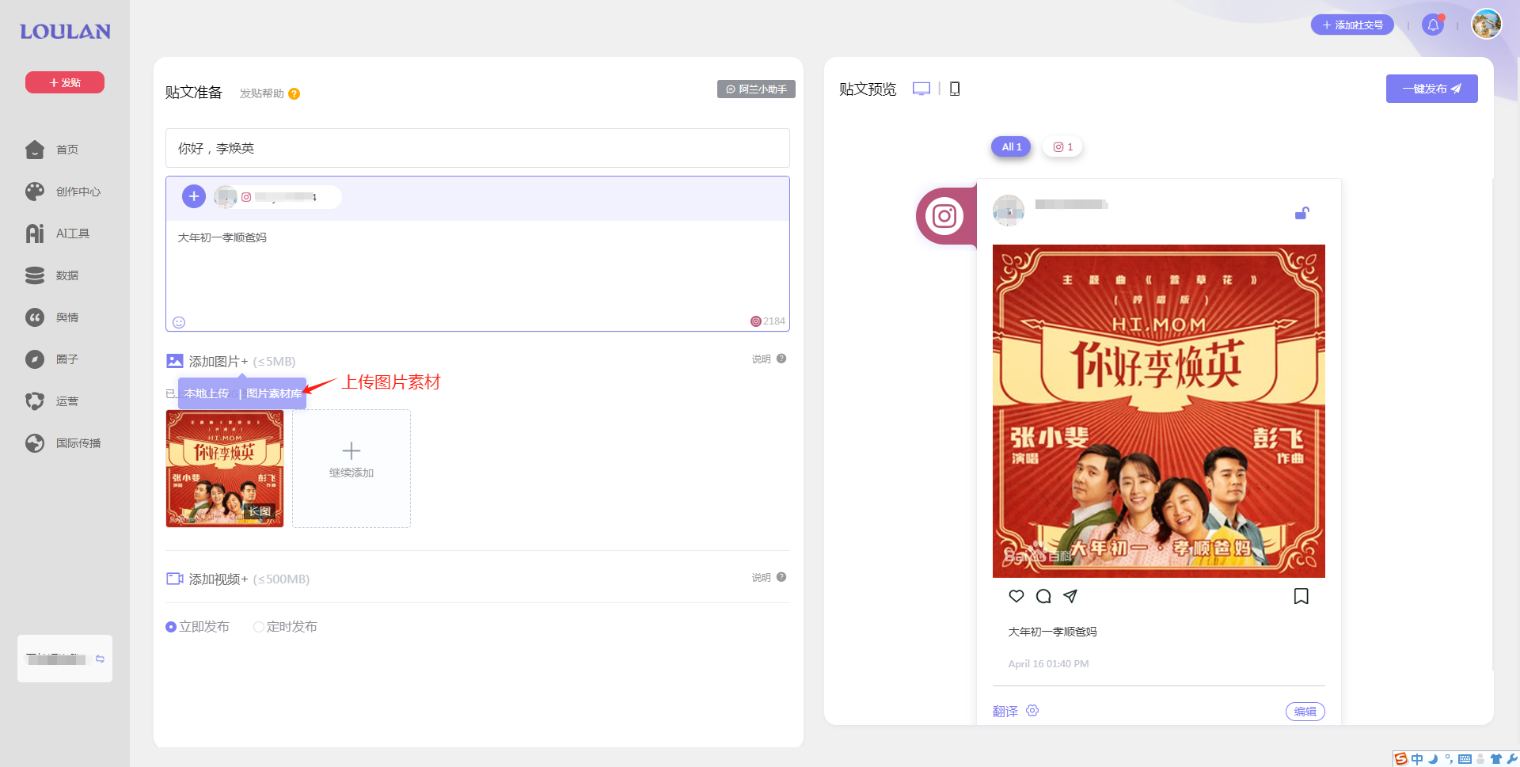Click the red 发贴 button in sidebar
Viewport: 1520px width, 767px height.
(65, 82)
